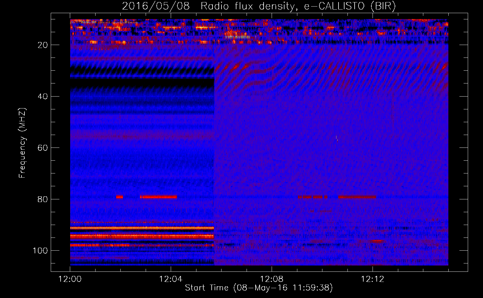Viewport: 483px width, 298px height.
Task: Click the frequency tick label "40"
Action: 43,97
